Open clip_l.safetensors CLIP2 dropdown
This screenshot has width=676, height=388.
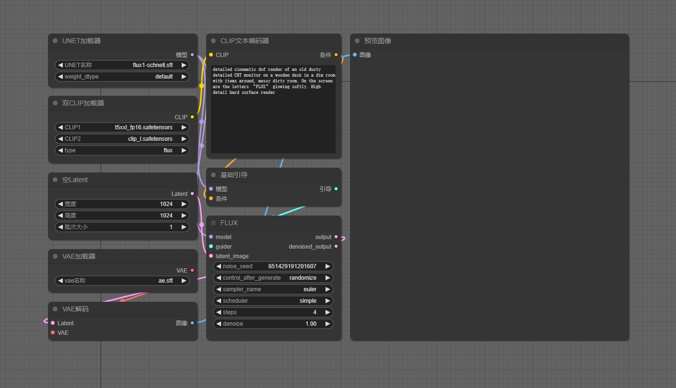(x=122, y=139)
